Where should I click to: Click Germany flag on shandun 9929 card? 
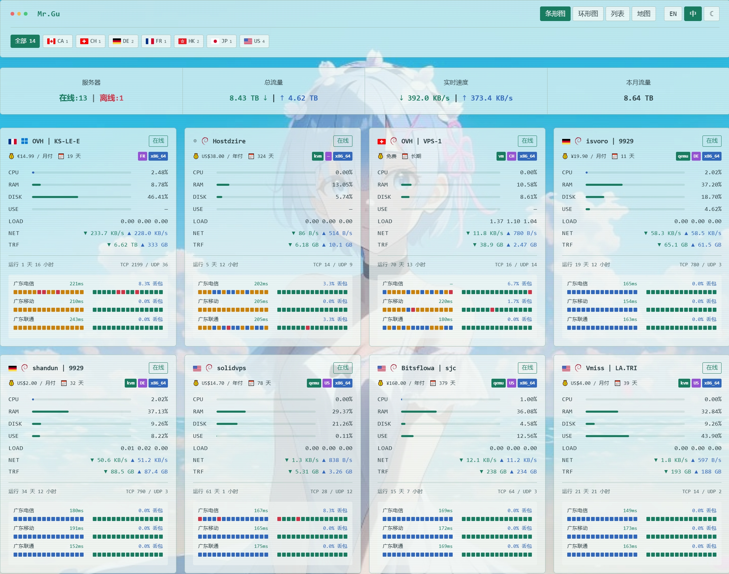point(13,368)
